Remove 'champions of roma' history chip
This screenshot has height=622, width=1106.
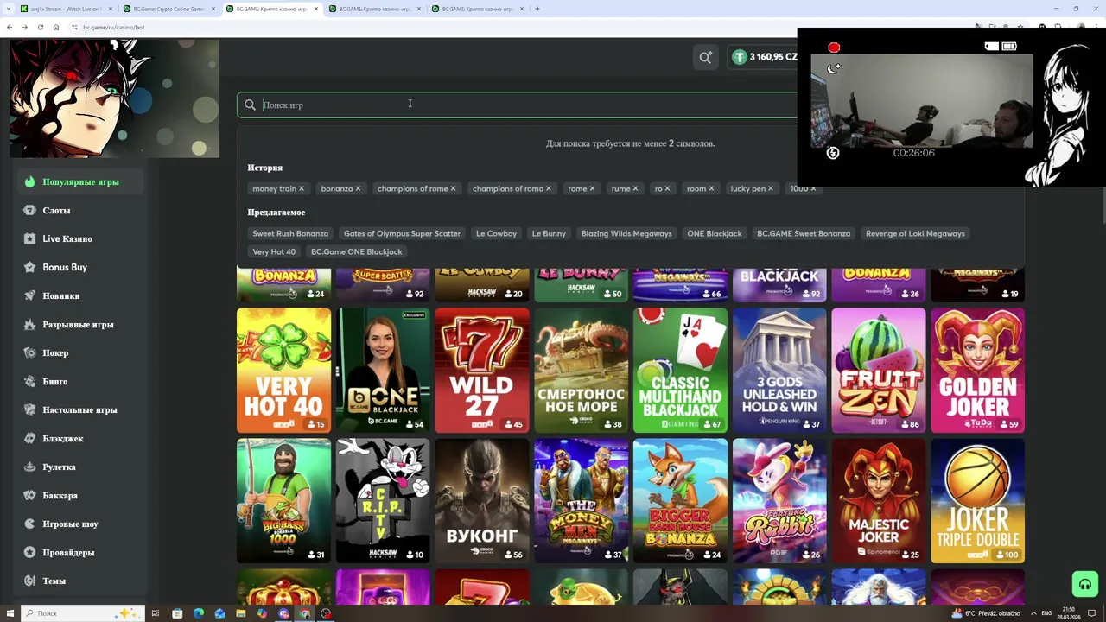tap(548, 188)
